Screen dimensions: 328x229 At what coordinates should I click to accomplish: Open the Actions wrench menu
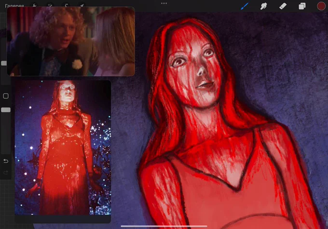pos(35,5)
